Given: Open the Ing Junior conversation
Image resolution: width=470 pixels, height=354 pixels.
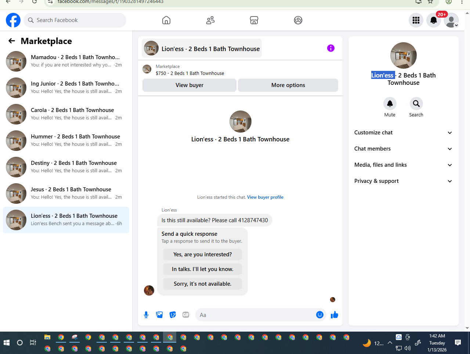Looking at the screenshot, I should (66, 88).
